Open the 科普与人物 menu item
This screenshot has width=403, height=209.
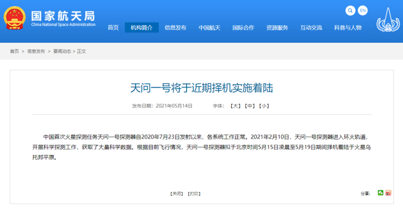pos(347,28)
